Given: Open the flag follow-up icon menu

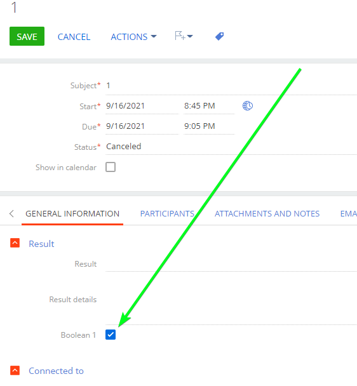Looking at the screenshot, I should (x=184, y=36).
